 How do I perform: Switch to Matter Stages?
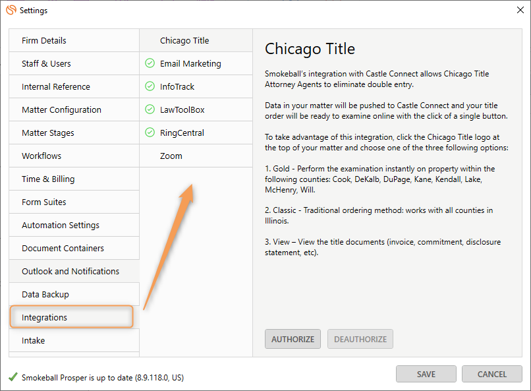point(74,133)
